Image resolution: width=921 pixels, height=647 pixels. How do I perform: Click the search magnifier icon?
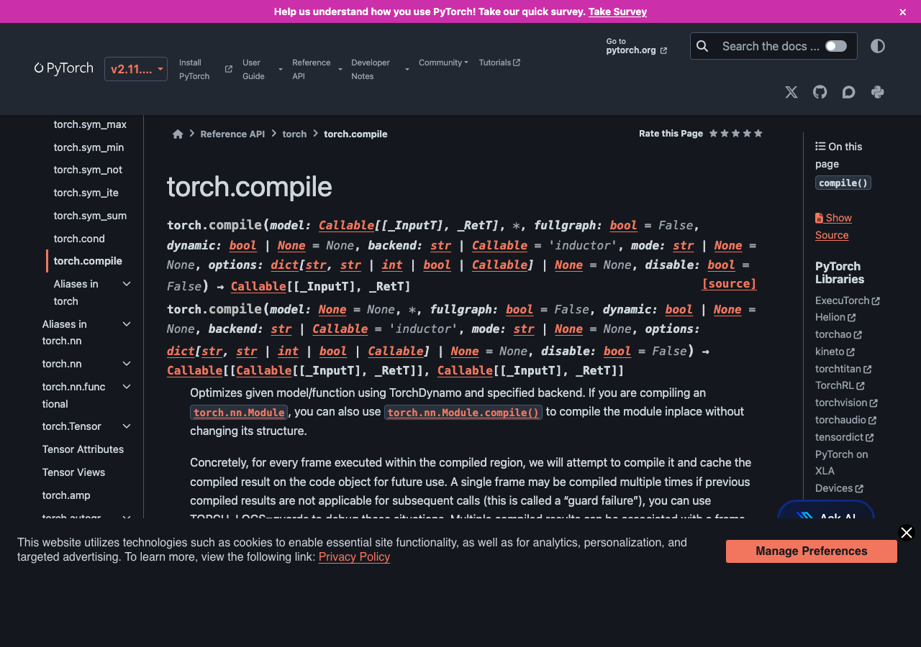[x=702, y=46]
